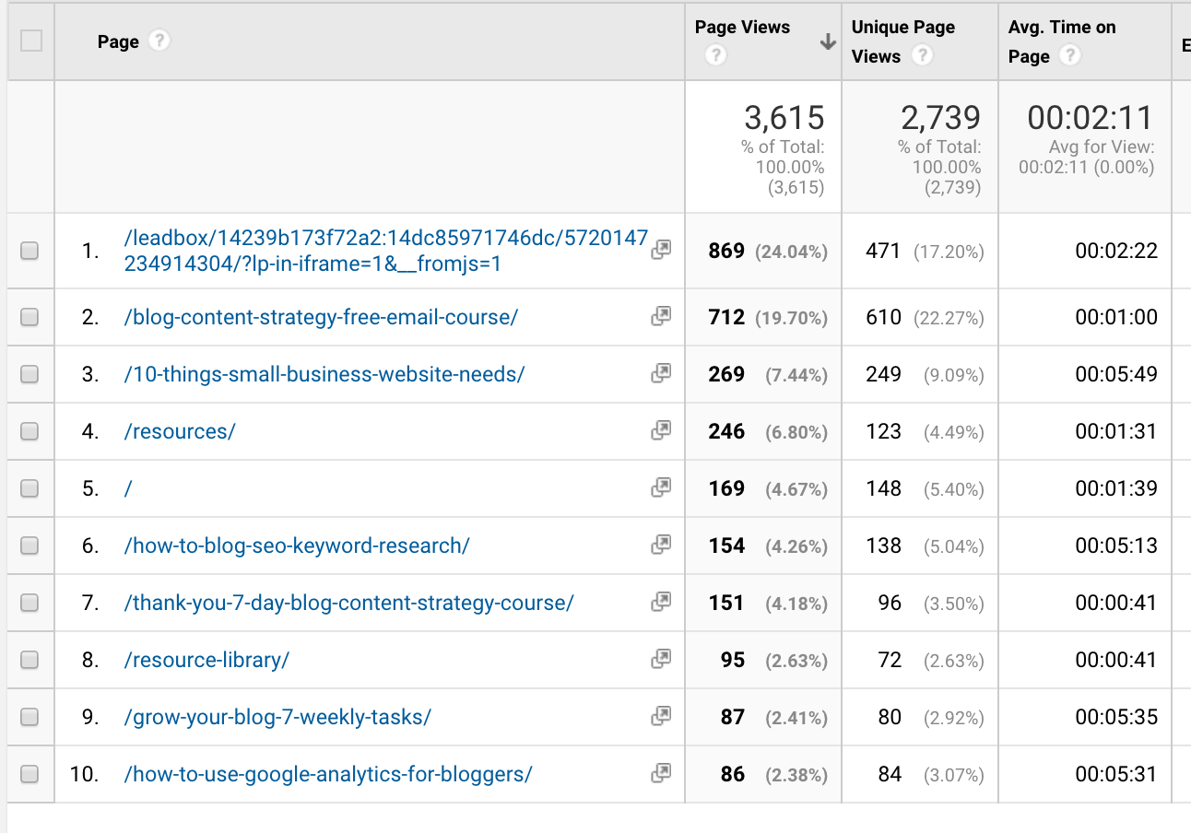Click the Page column header label

118,41
